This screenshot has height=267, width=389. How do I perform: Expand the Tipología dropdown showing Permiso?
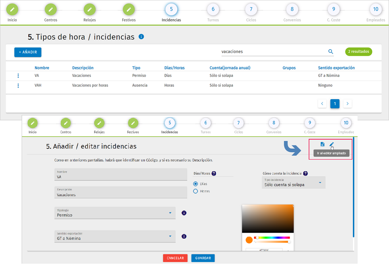[x=115, y=213]
